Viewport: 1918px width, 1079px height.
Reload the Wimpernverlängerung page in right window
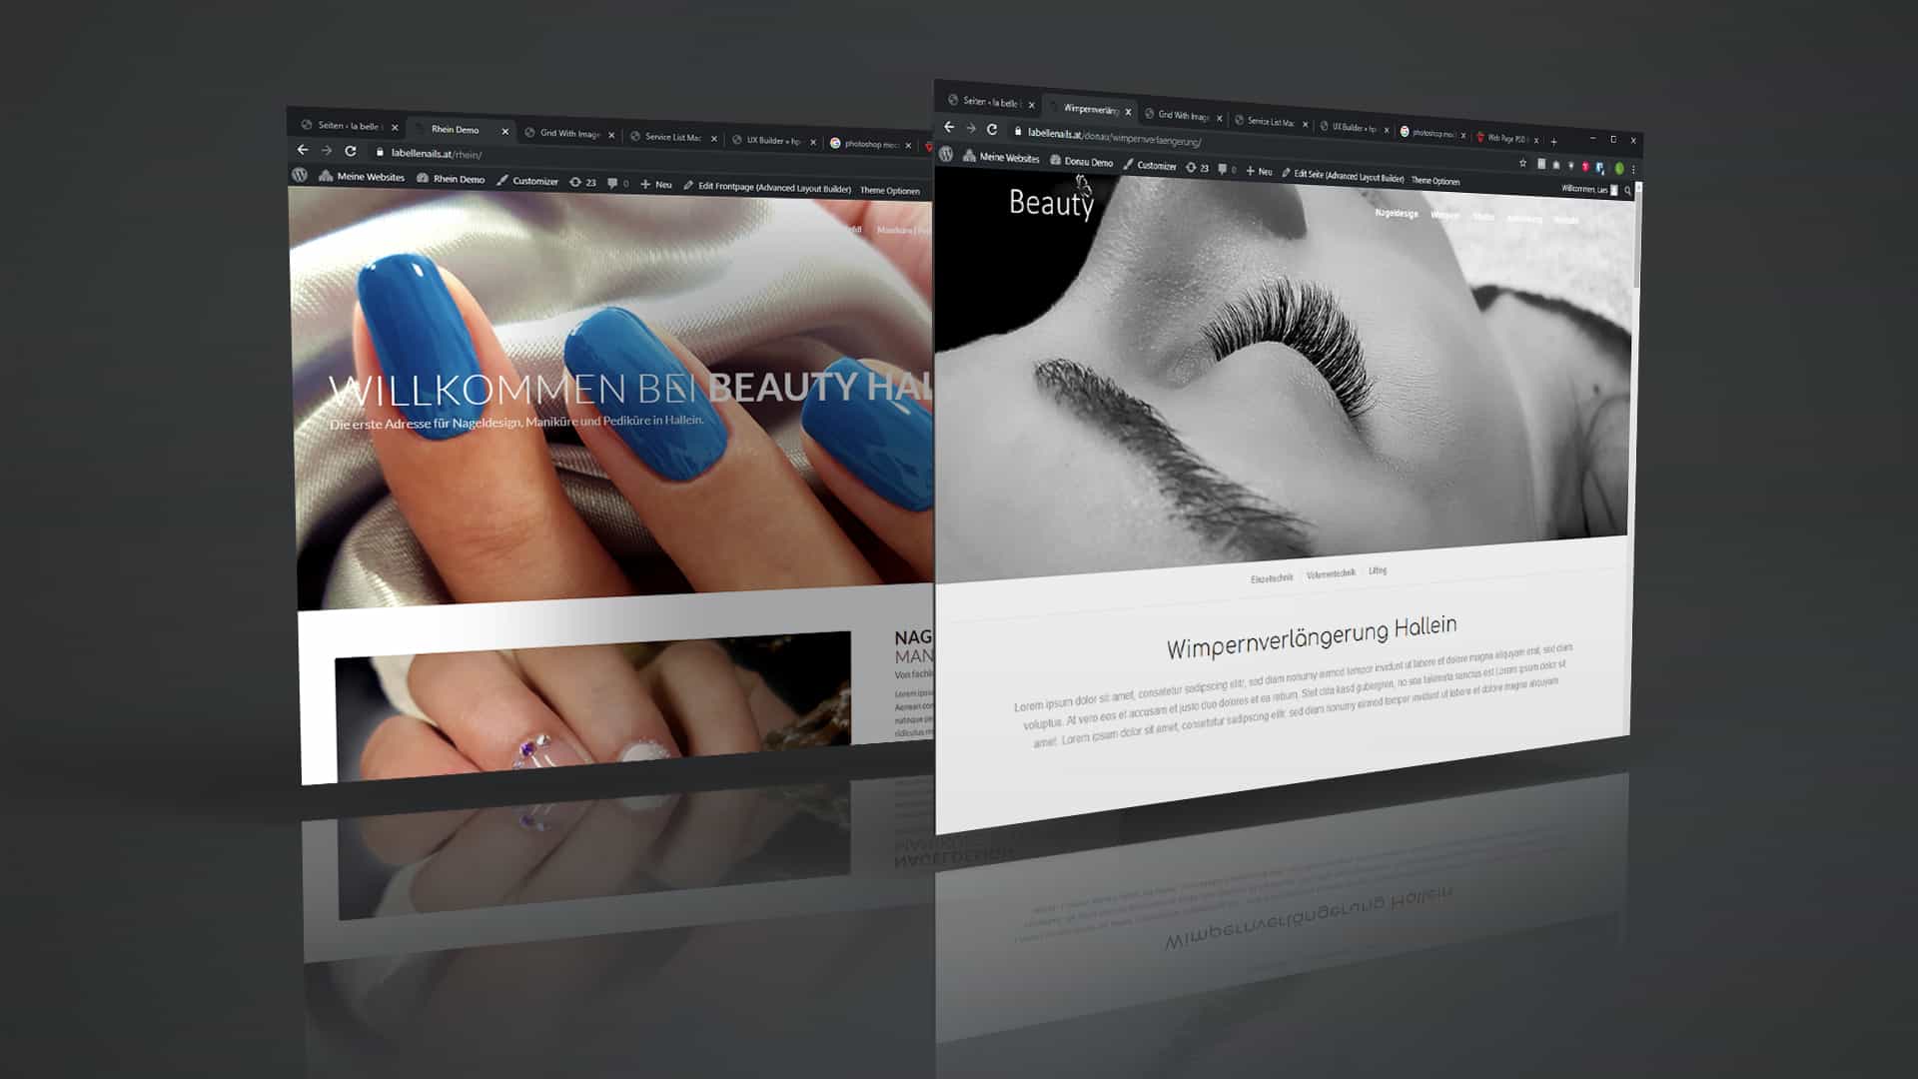992,129
